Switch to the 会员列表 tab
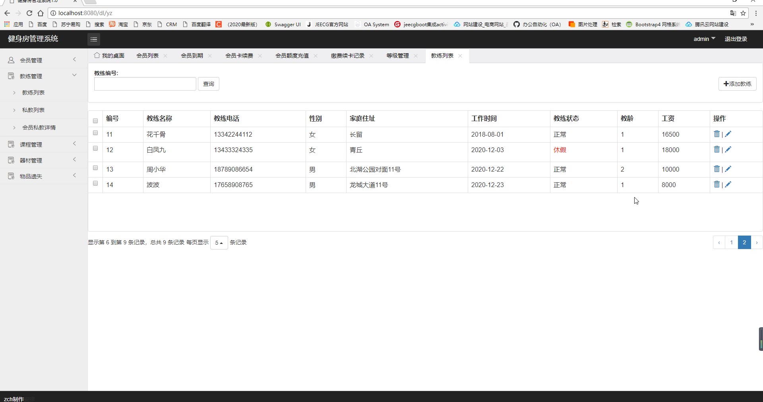The image size is (763, 402). [147, 56]
